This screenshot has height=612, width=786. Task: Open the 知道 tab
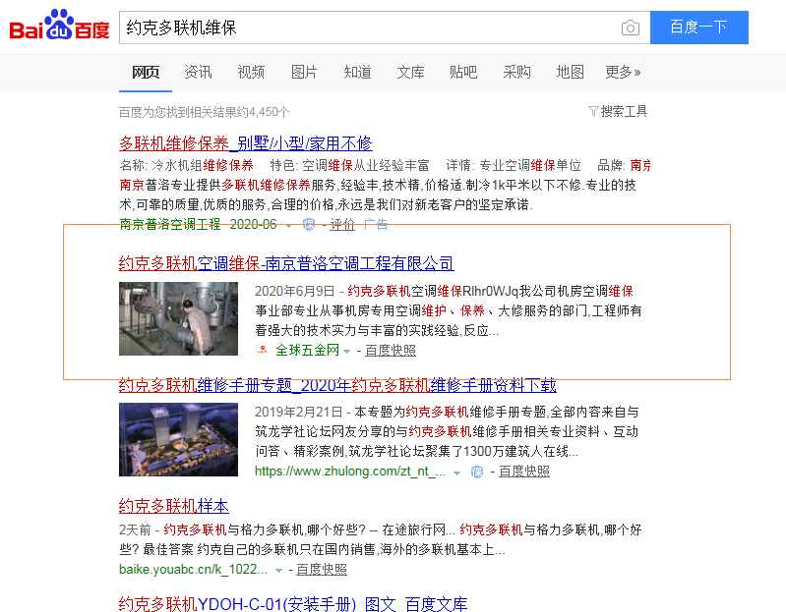click(357, 72)
